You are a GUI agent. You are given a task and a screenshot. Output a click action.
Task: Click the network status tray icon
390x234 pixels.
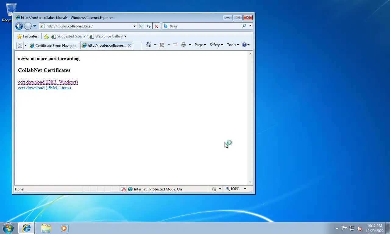(352, 228)
